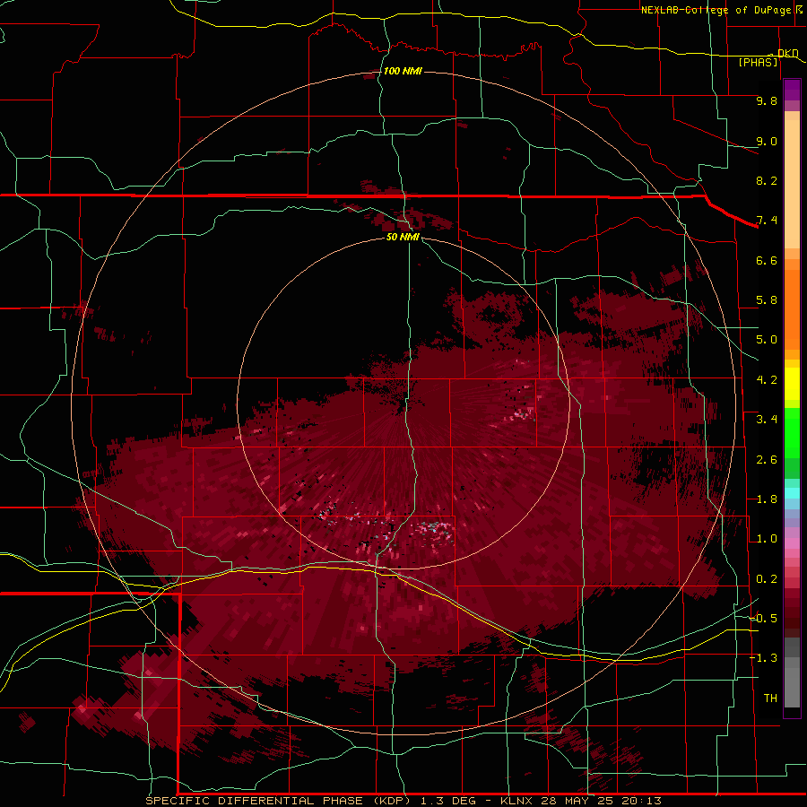Click the 0.2 legend value
The height and width of the screenshot is (807, 807).
767,579
